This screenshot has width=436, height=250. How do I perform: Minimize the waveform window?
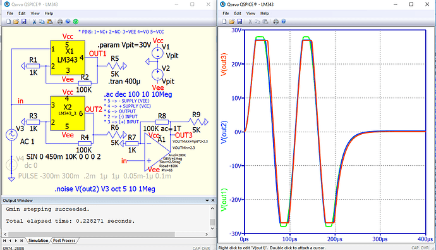(396, 4)
